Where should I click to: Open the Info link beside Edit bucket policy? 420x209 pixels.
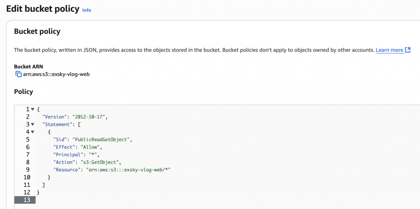tap(87, 10)
